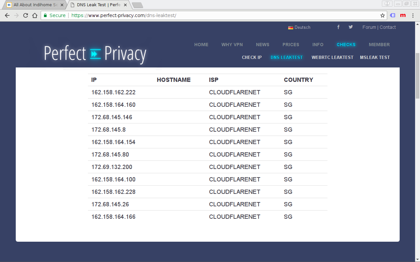Open the WHY VPN menu item
Image resolution: width=420 pixels, height=262 pixels.
(232, 45)
